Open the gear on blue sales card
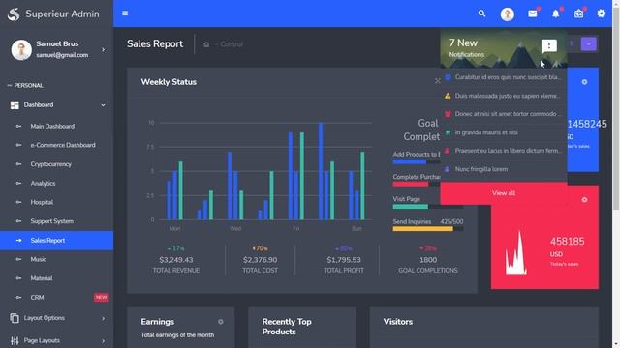The width and height of the screenshot is (620, 348). [584, 82]
